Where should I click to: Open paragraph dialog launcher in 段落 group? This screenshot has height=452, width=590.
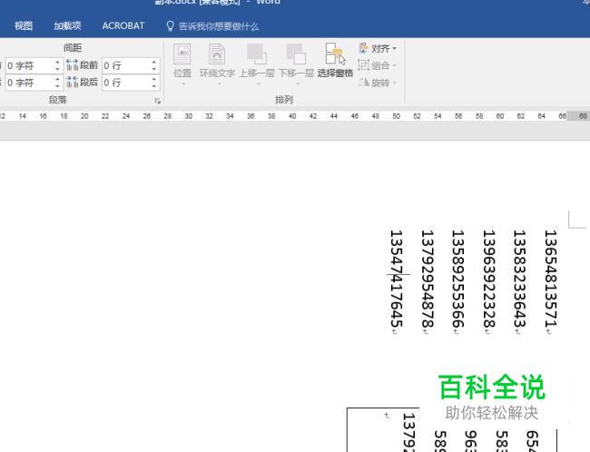[x=158, y=101]
